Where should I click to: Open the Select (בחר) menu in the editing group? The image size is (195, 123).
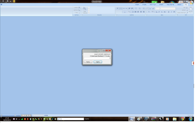pyautogui.click(x=77, y=13)
